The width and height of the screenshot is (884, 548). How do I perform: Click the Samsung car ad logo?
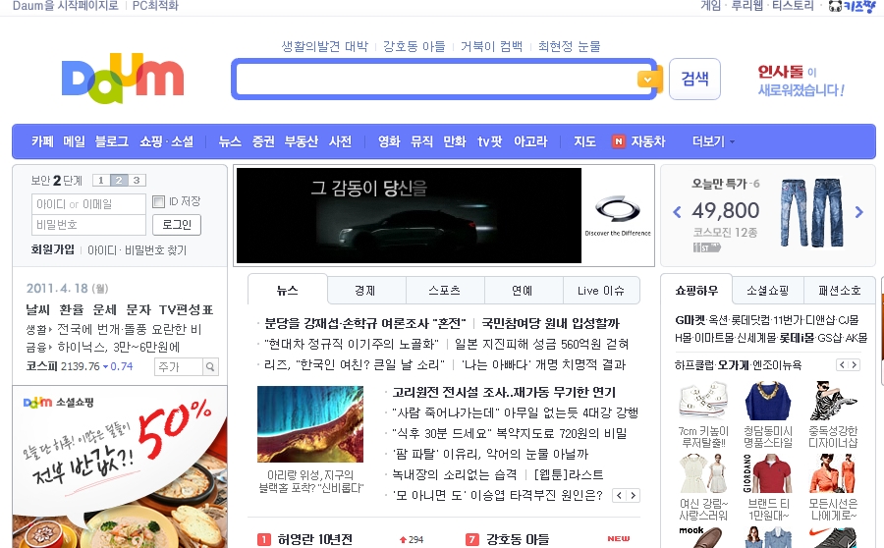pos(618,211)
